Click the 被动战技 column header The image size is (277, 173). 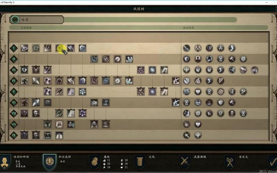(188, 28)
